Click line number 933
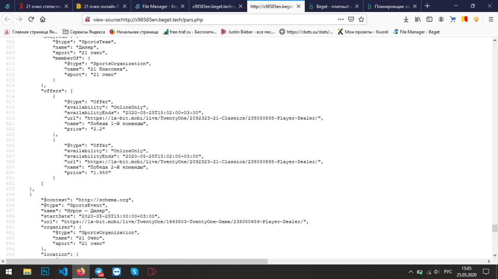The image size is (498, 279). (x=11, y=189)
